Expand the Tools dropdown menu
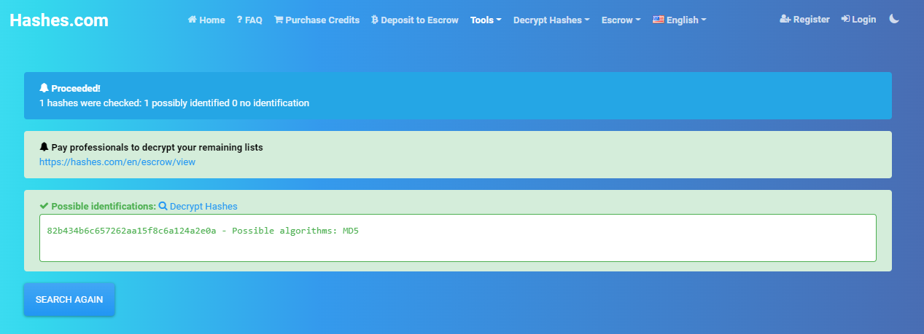 point(486,20)
